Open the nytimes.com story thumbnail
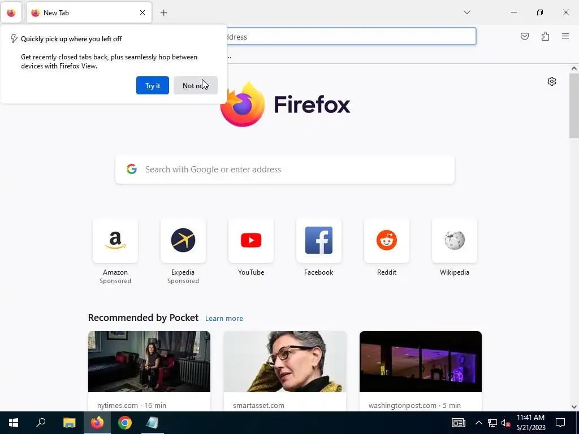579x434 pixels. coord(149,362)
